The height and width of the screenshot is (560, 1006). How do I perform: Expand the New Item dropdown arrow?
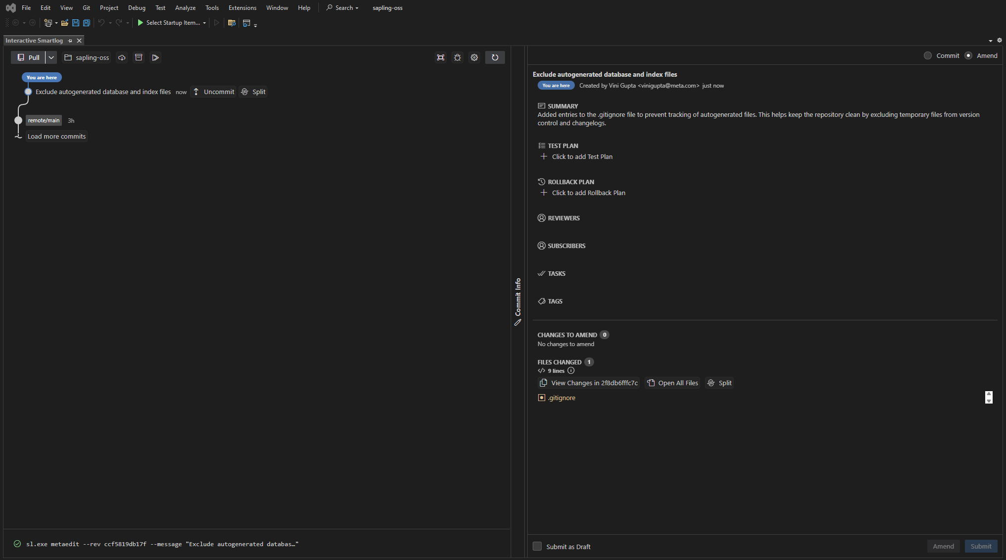[56, 23]
